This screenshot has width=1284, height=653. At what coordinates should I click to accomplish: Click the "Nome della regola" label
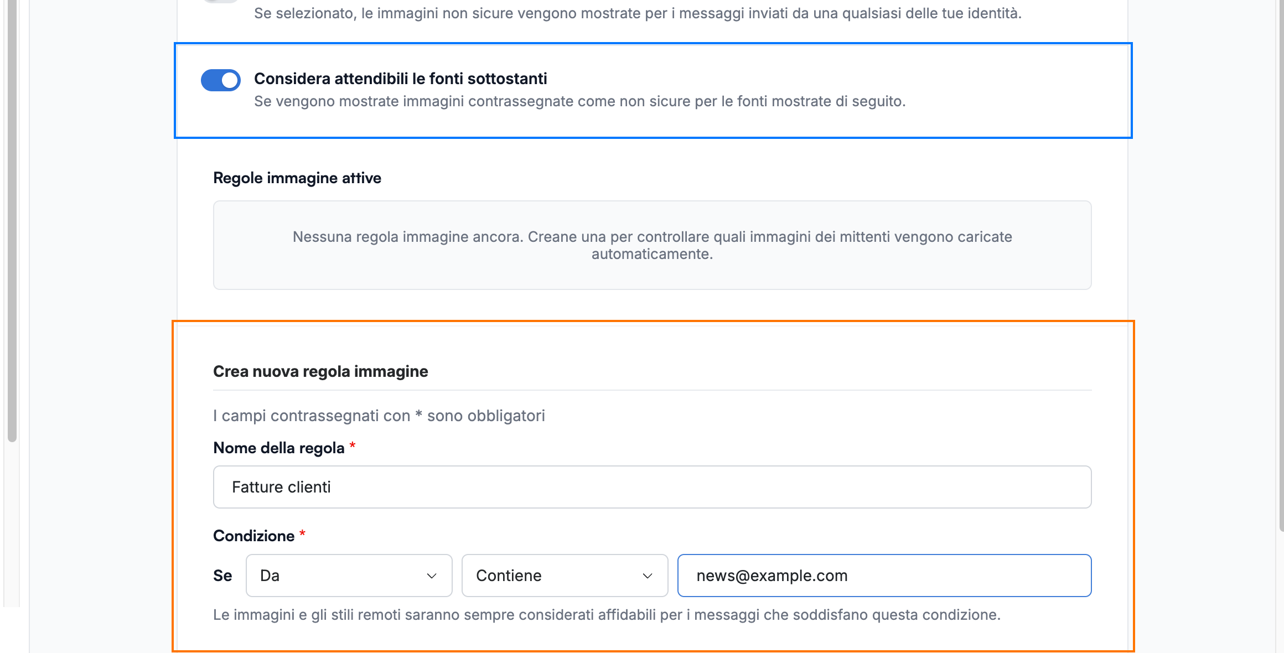tap(279, 448)
